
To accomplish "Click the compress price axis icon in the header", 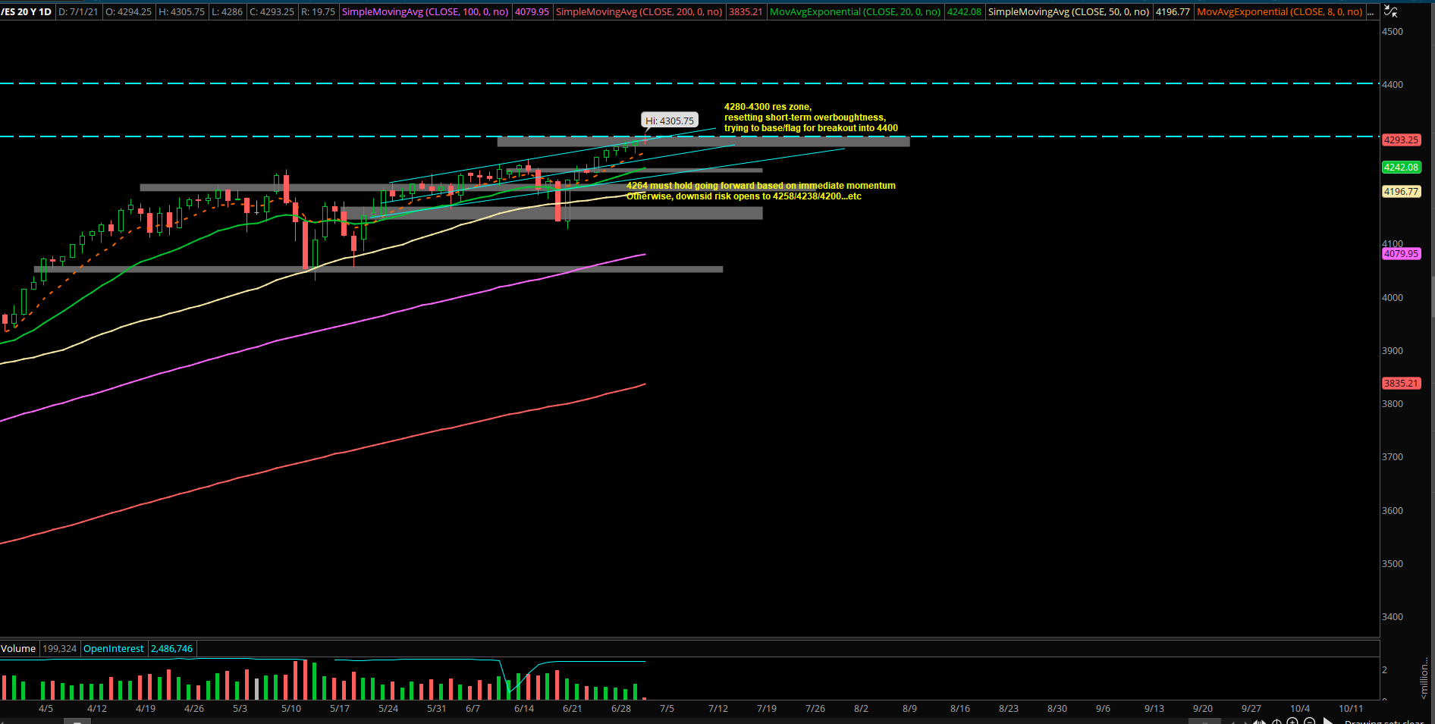I will (1391, 11).
